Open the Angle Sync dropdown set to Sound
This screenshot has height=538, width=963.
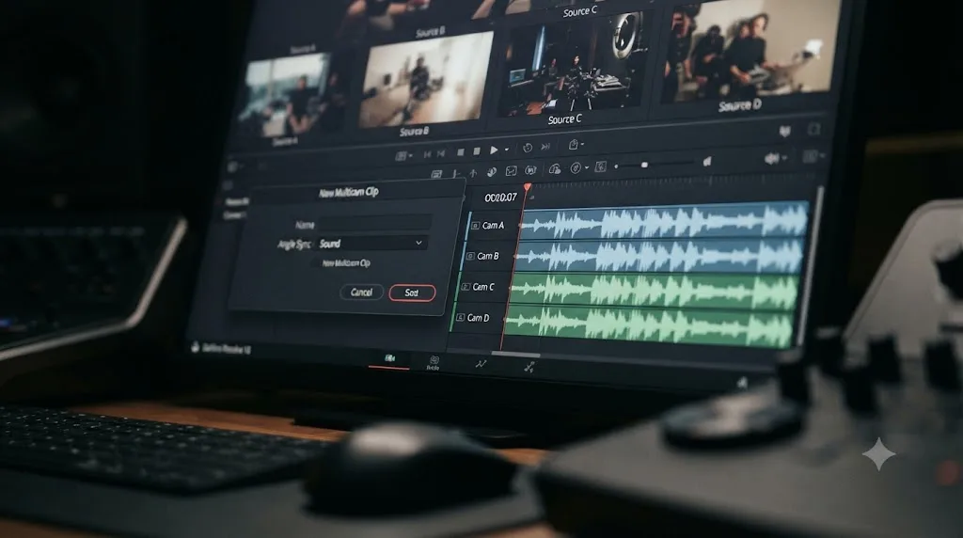pos(371,244)
